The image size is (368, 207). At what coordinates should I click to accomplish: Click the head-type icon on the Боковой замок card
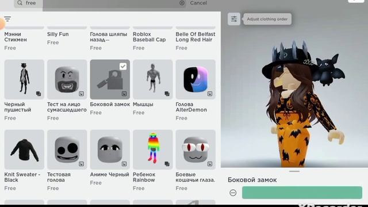coord(124,94)
